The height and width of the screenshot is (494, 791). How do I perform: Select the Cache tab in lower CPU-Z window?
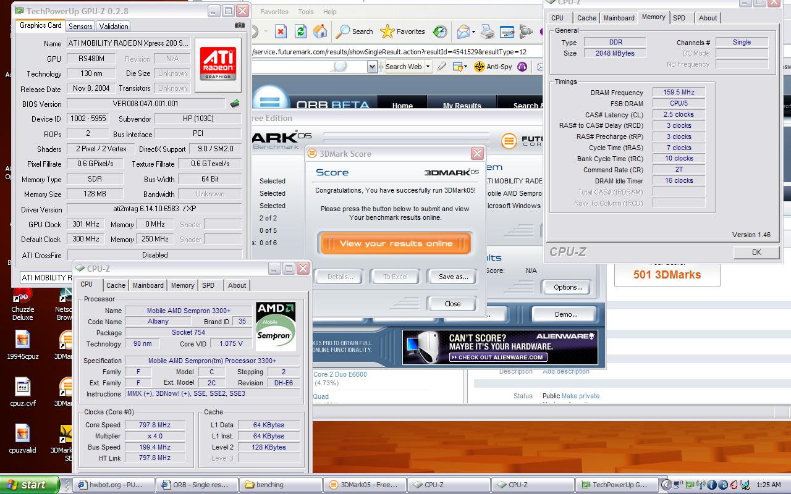point(116,285)
